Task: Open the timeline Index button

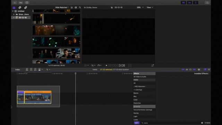Action: click(18, 69)
